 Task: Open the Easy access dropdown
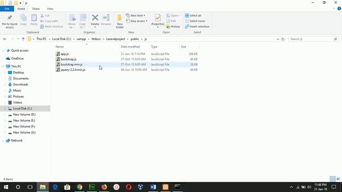pyautogui.click(x=137, y=21)
